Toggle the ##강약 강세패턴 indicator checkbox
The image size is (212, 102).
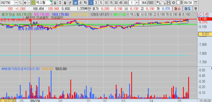click(x=23, y=17)
